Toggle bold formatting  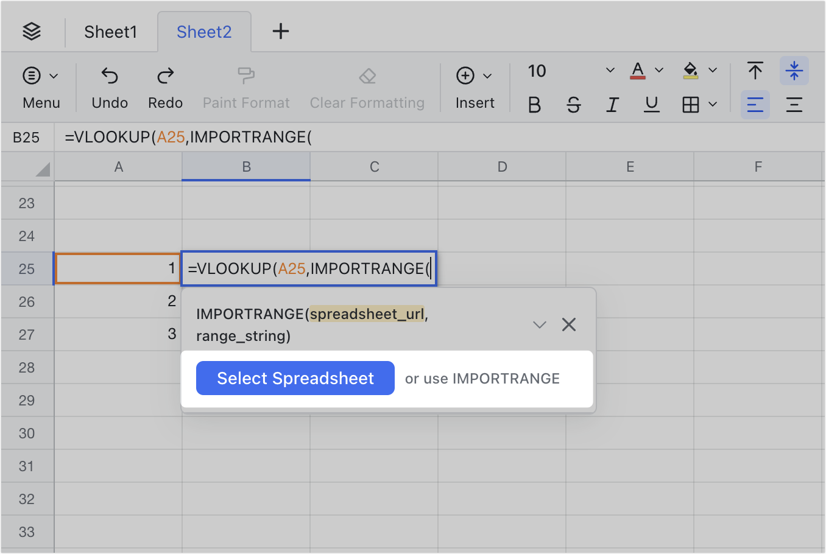tap(534, 104)
